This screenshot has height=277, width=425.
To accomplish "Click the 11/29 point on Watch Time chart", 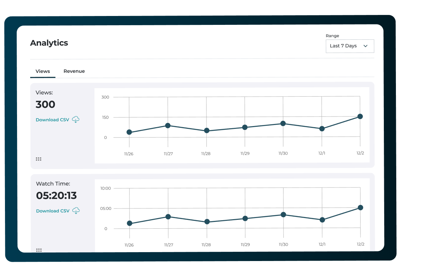I will pyautogui.click(x=245, y=218).
